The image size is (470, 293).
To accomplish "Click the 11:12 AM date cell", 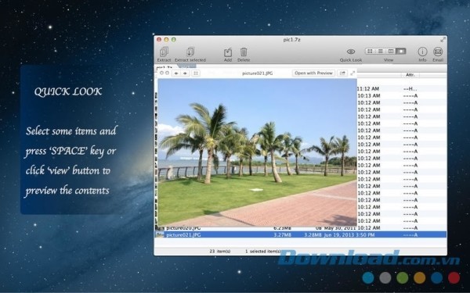I will (x=368, y=88).
